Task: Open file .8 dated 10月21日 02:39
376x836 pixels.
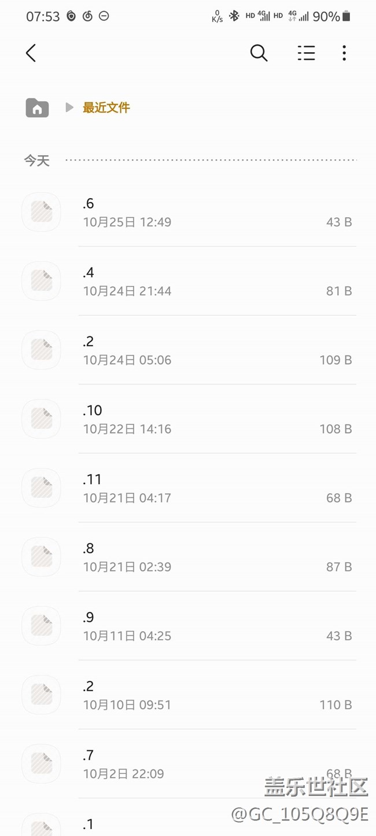Action: pos(217,556)
